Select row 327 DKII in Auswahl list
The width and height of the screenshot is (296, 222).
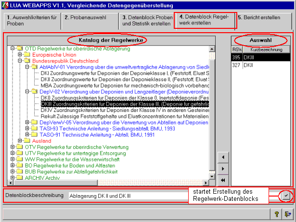pos(260,64)
